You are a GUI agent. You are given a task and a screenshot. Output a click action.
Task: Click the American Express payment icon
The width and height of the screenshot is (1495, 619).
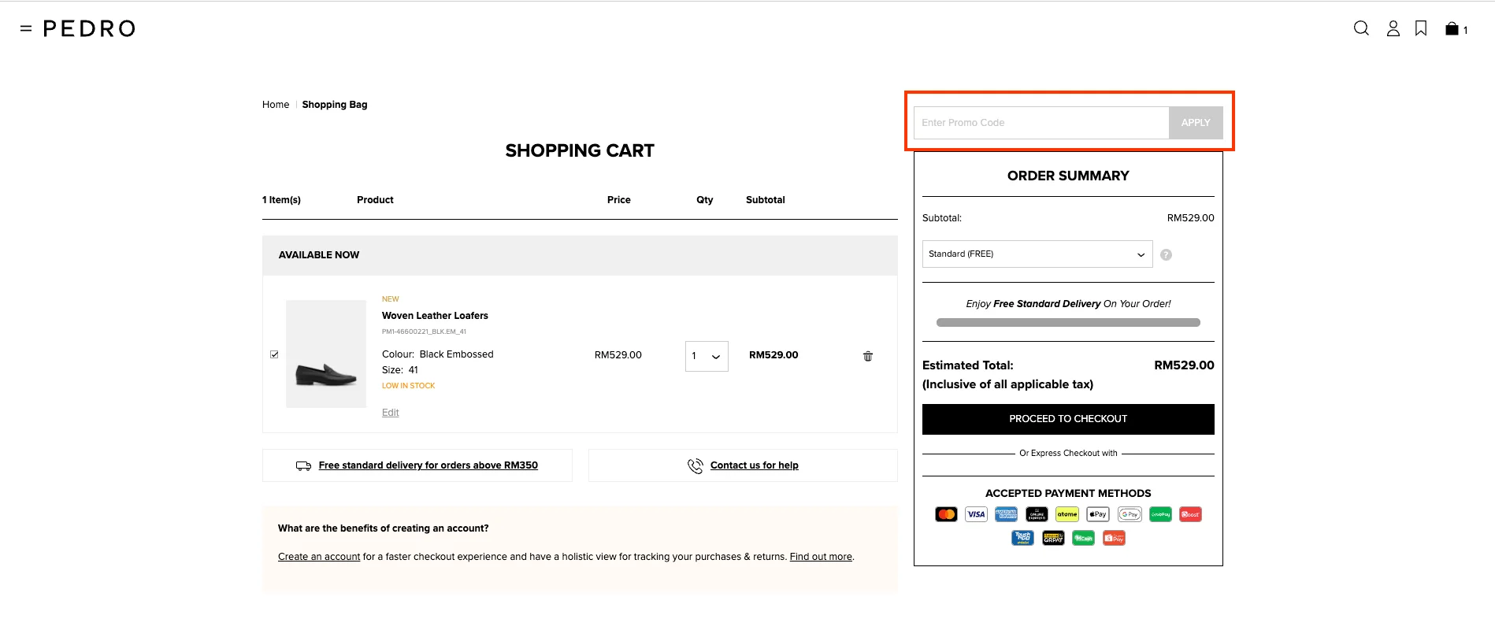click(x=1007, y=514)
